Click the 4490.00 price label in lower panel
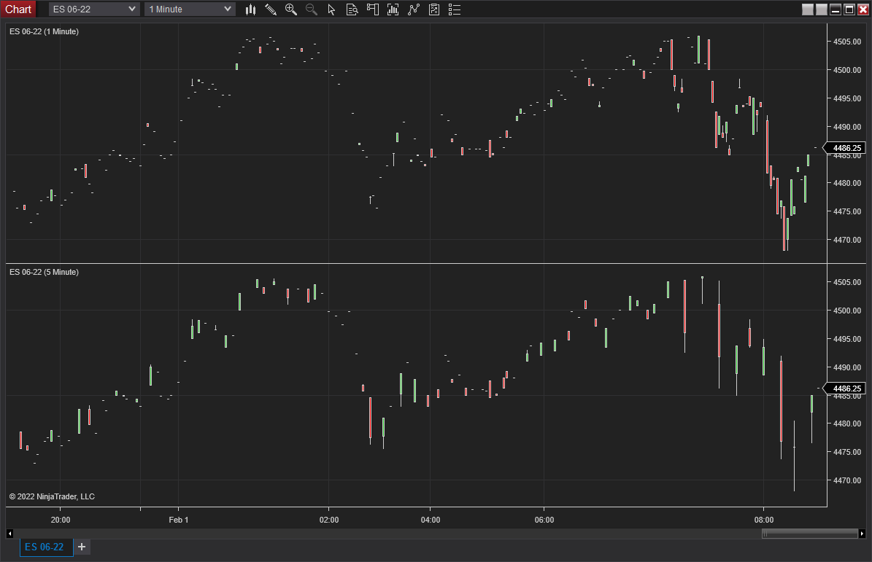 click(x=847, y=367)
